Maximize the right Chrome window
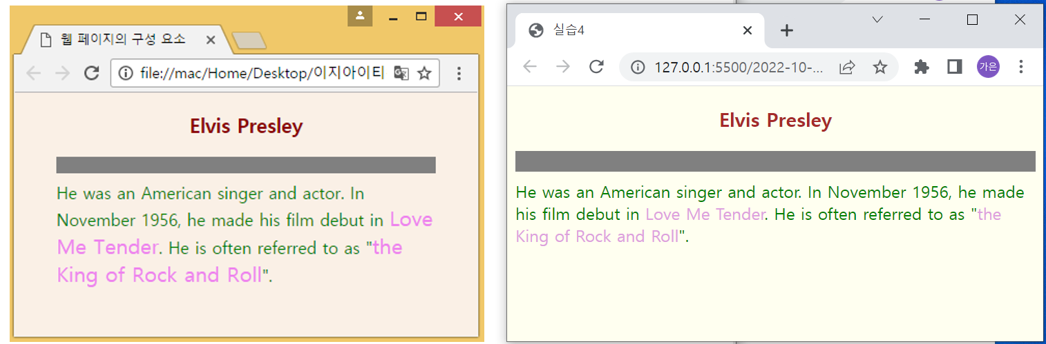This screenshot has width=1046, height=344. click(972, 20)
